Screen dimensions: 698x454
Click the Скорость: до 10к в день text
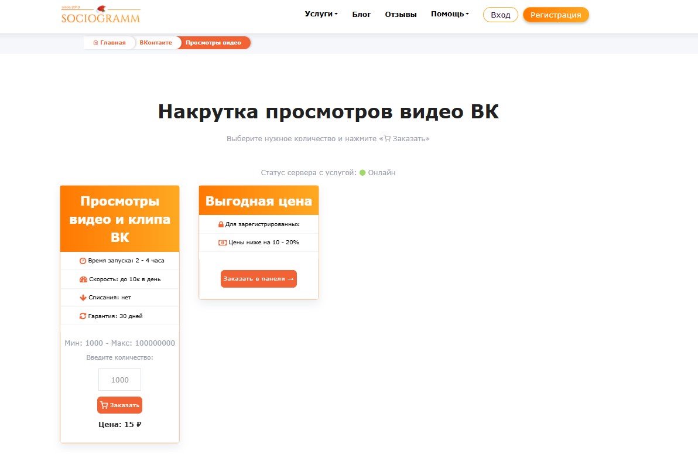point(125,279)
